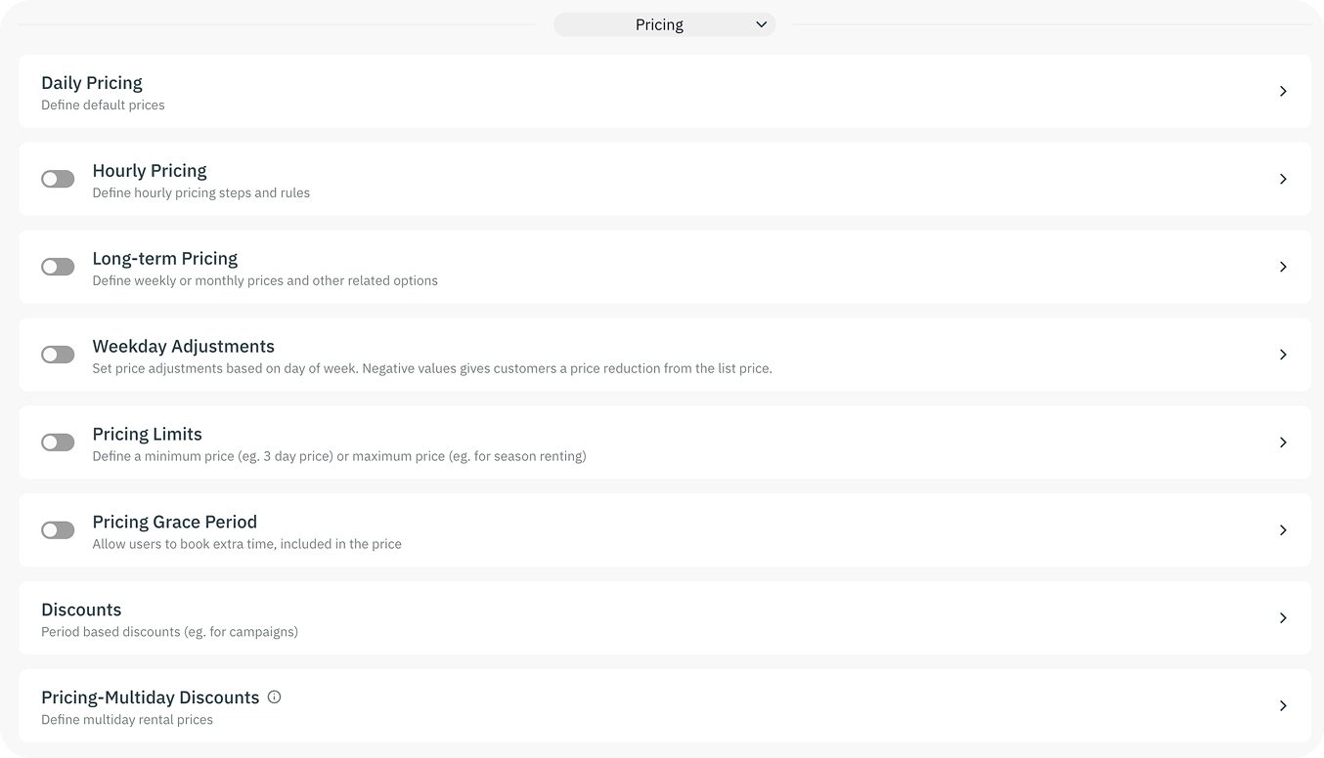Image resolution: width=1324 pixels, height=758 pixels.
Task: Click the arrow icon for Long-term Pricing
Action: 1283,267
